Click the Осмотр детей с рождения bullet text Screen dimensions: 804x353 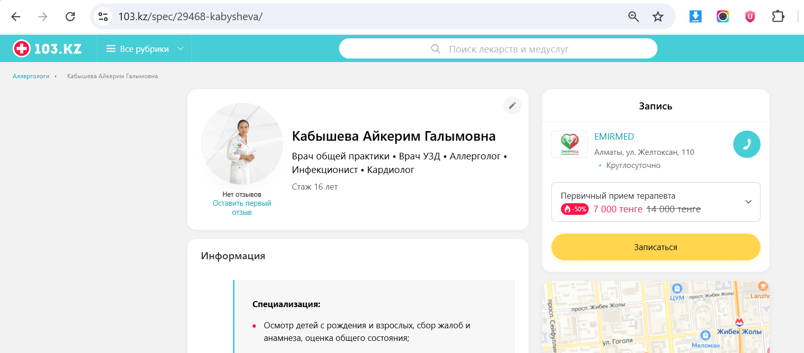point(367,332)
